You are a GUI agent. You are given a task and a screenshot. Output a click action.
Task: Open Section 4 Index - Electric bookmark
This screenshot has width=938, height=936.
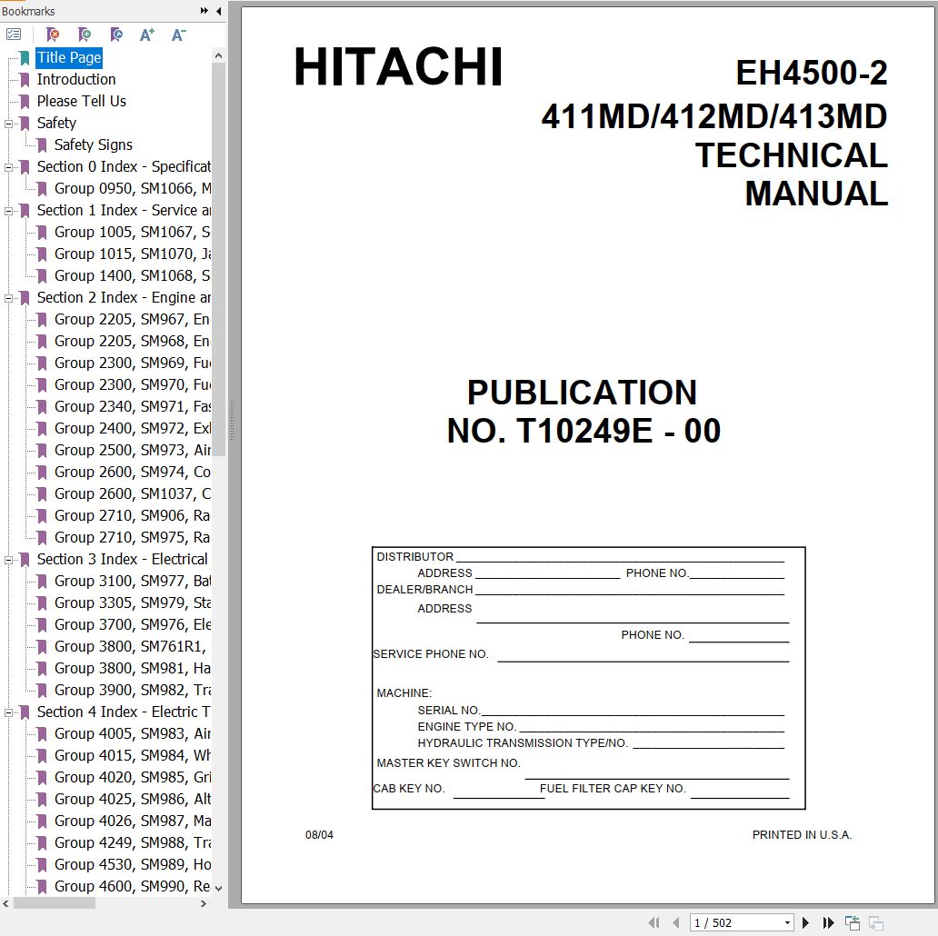(x=124, y=712)
